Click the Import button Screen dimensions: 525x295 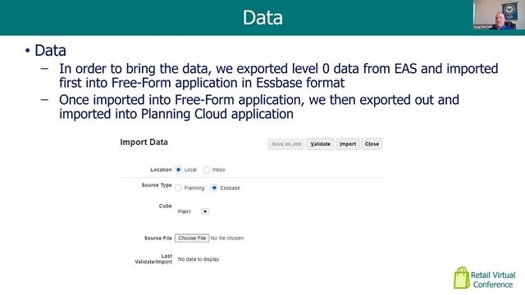pos(348,144)
